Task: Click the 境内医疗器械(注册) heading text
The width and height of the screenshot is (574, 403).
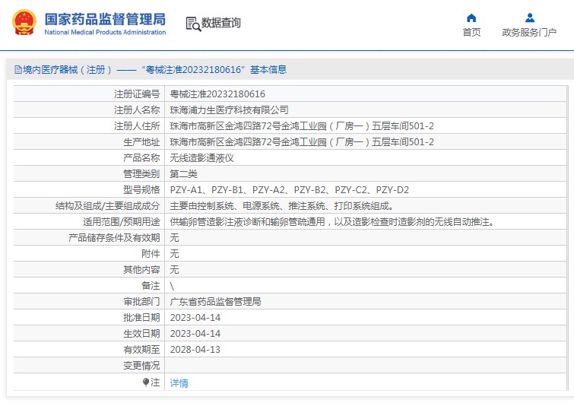Action: (x=68, y=69)
